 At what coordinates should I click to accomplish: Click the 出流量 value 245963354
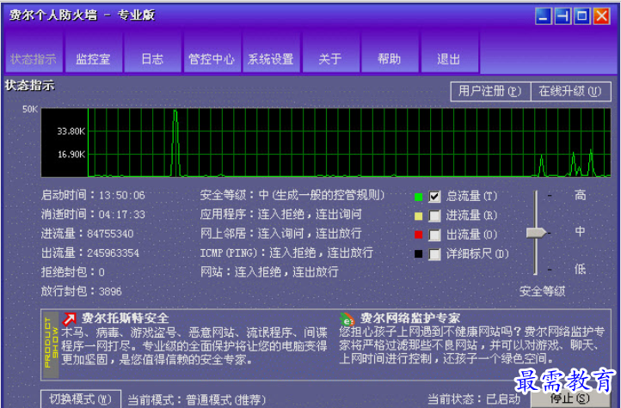113,253
